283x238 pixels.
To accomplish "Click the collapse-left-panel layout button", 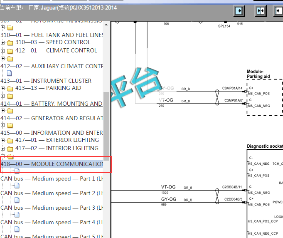I will point(278,11).
